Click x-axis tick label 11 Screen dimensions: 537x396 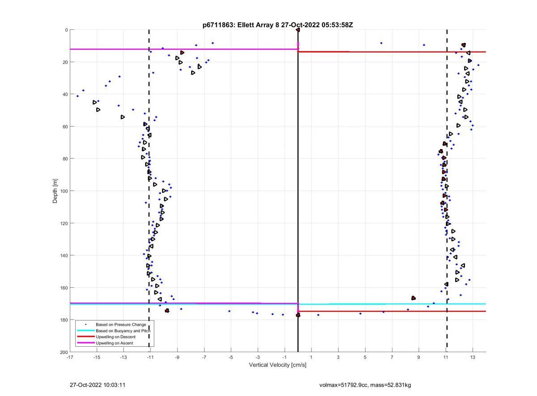446,357
